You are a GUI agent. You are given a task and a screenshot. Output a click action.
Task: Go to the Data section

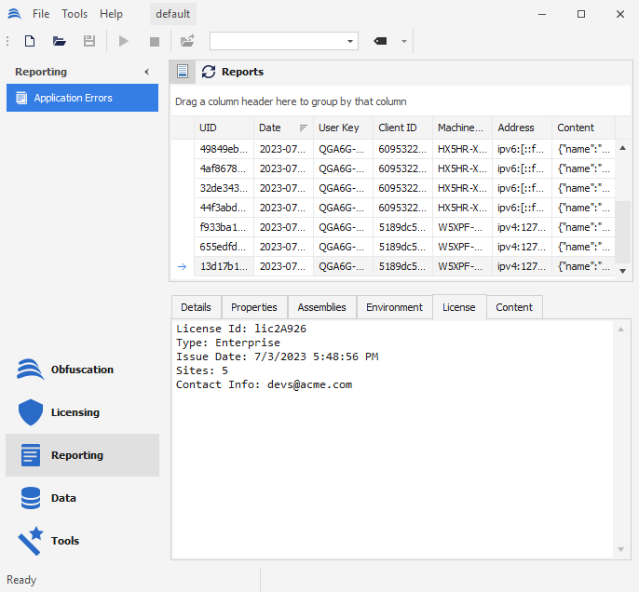[x=63, y=498]
